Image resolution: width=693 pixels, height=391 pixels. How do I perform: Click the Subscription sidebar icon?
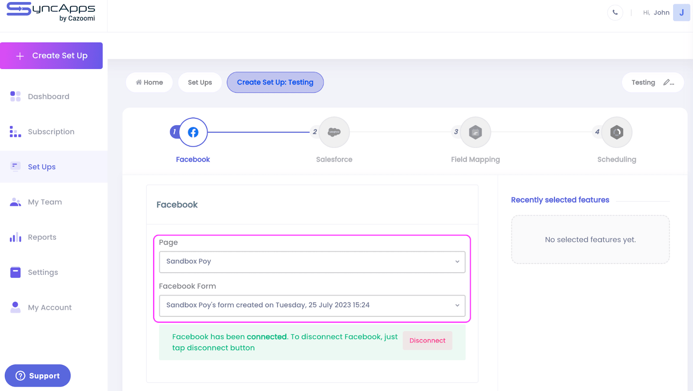[16, 131]
